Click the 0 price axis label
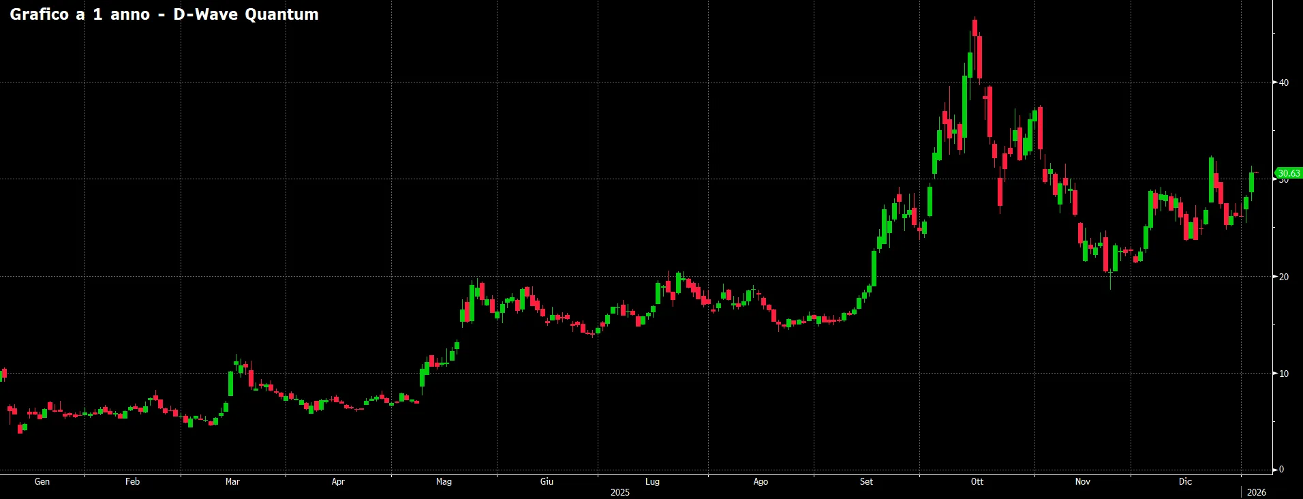Image resolution: width=1303 pixels, height=499 pixels. [x=1281, y=469]
